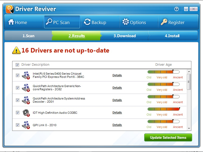Go to the Home tab

tap(24, 22)
